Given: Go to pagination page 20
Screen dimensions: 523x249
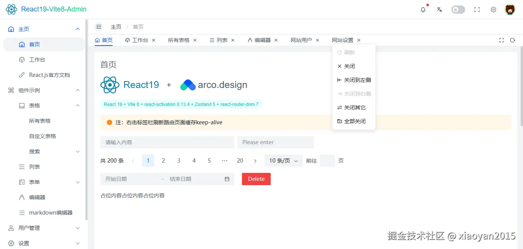Looking at the screenshot, I should [240, 161].
